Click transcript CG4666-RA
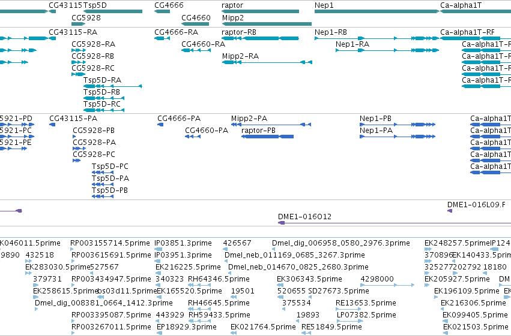Image resolution: width=511 pixels, height=336 pixels. (x=162, y=38)
